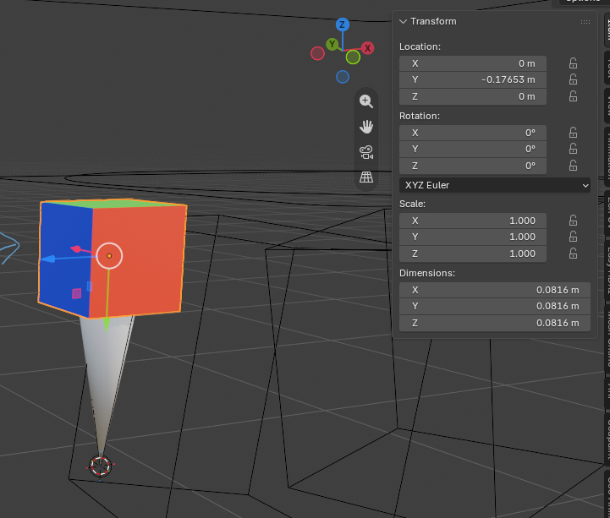Click the red move gizmo arrow on cube

click(x=75, y=248)
